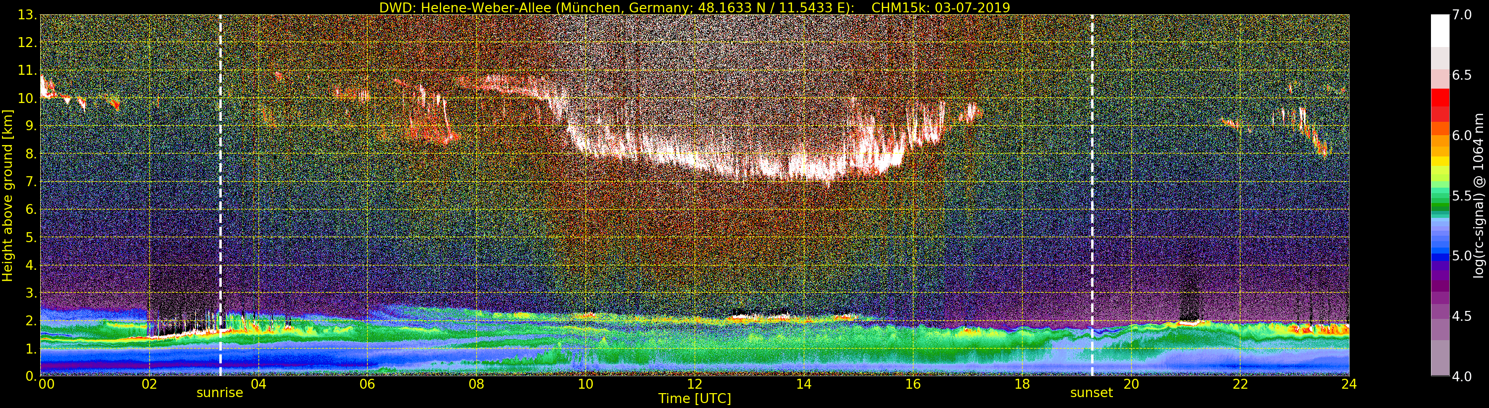Image resolution: width=1489 pixels, height=408 pixels.
Task: Click the 'sunset' label below the axis
Action: click(x=1091, y=393)
